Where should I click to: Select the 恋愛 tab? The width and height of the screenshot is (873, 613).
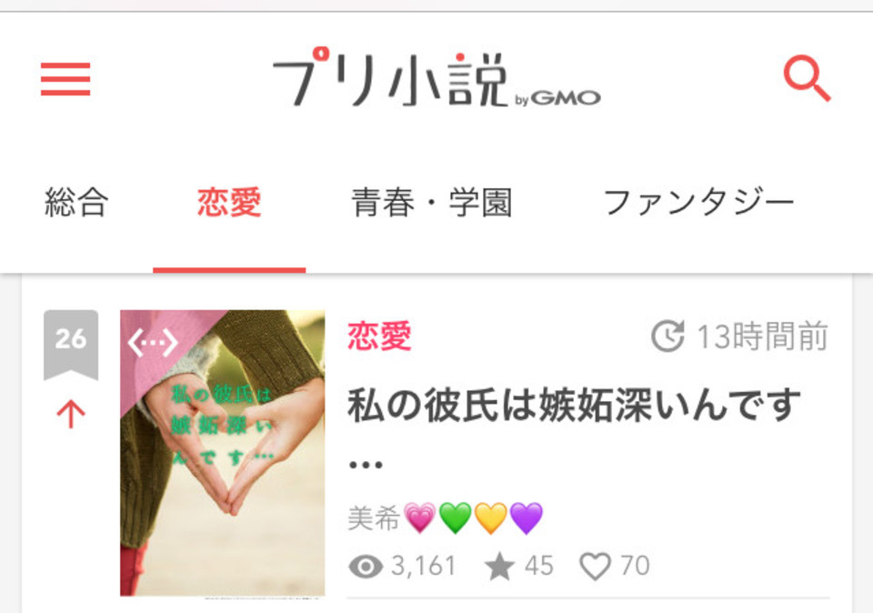click(229, 202)
